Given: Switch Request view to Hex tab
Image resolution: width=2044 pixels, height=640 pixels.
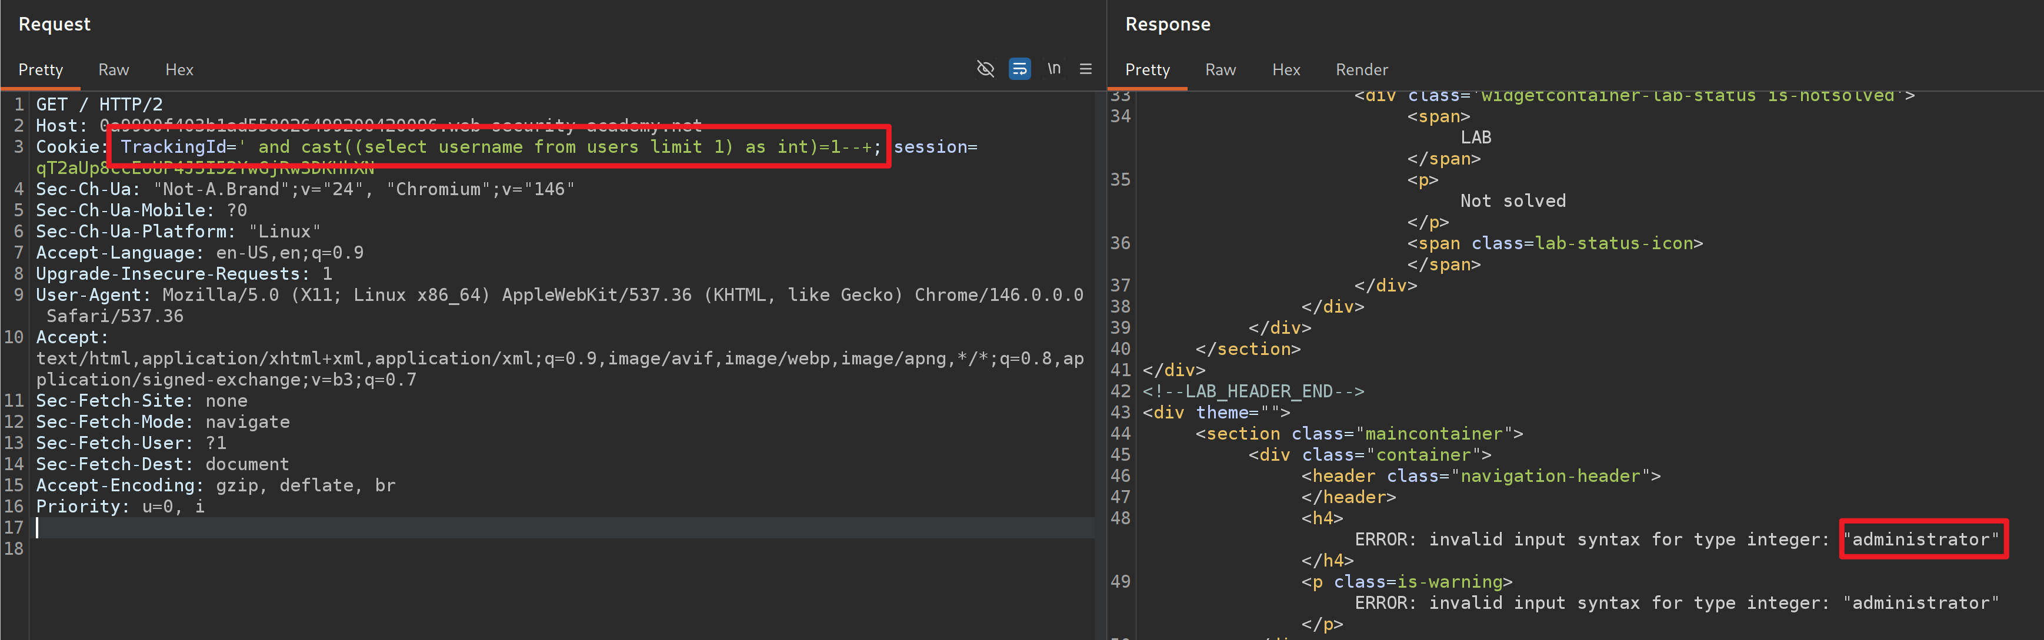Looking at the screenshot, I should [179, 70].
